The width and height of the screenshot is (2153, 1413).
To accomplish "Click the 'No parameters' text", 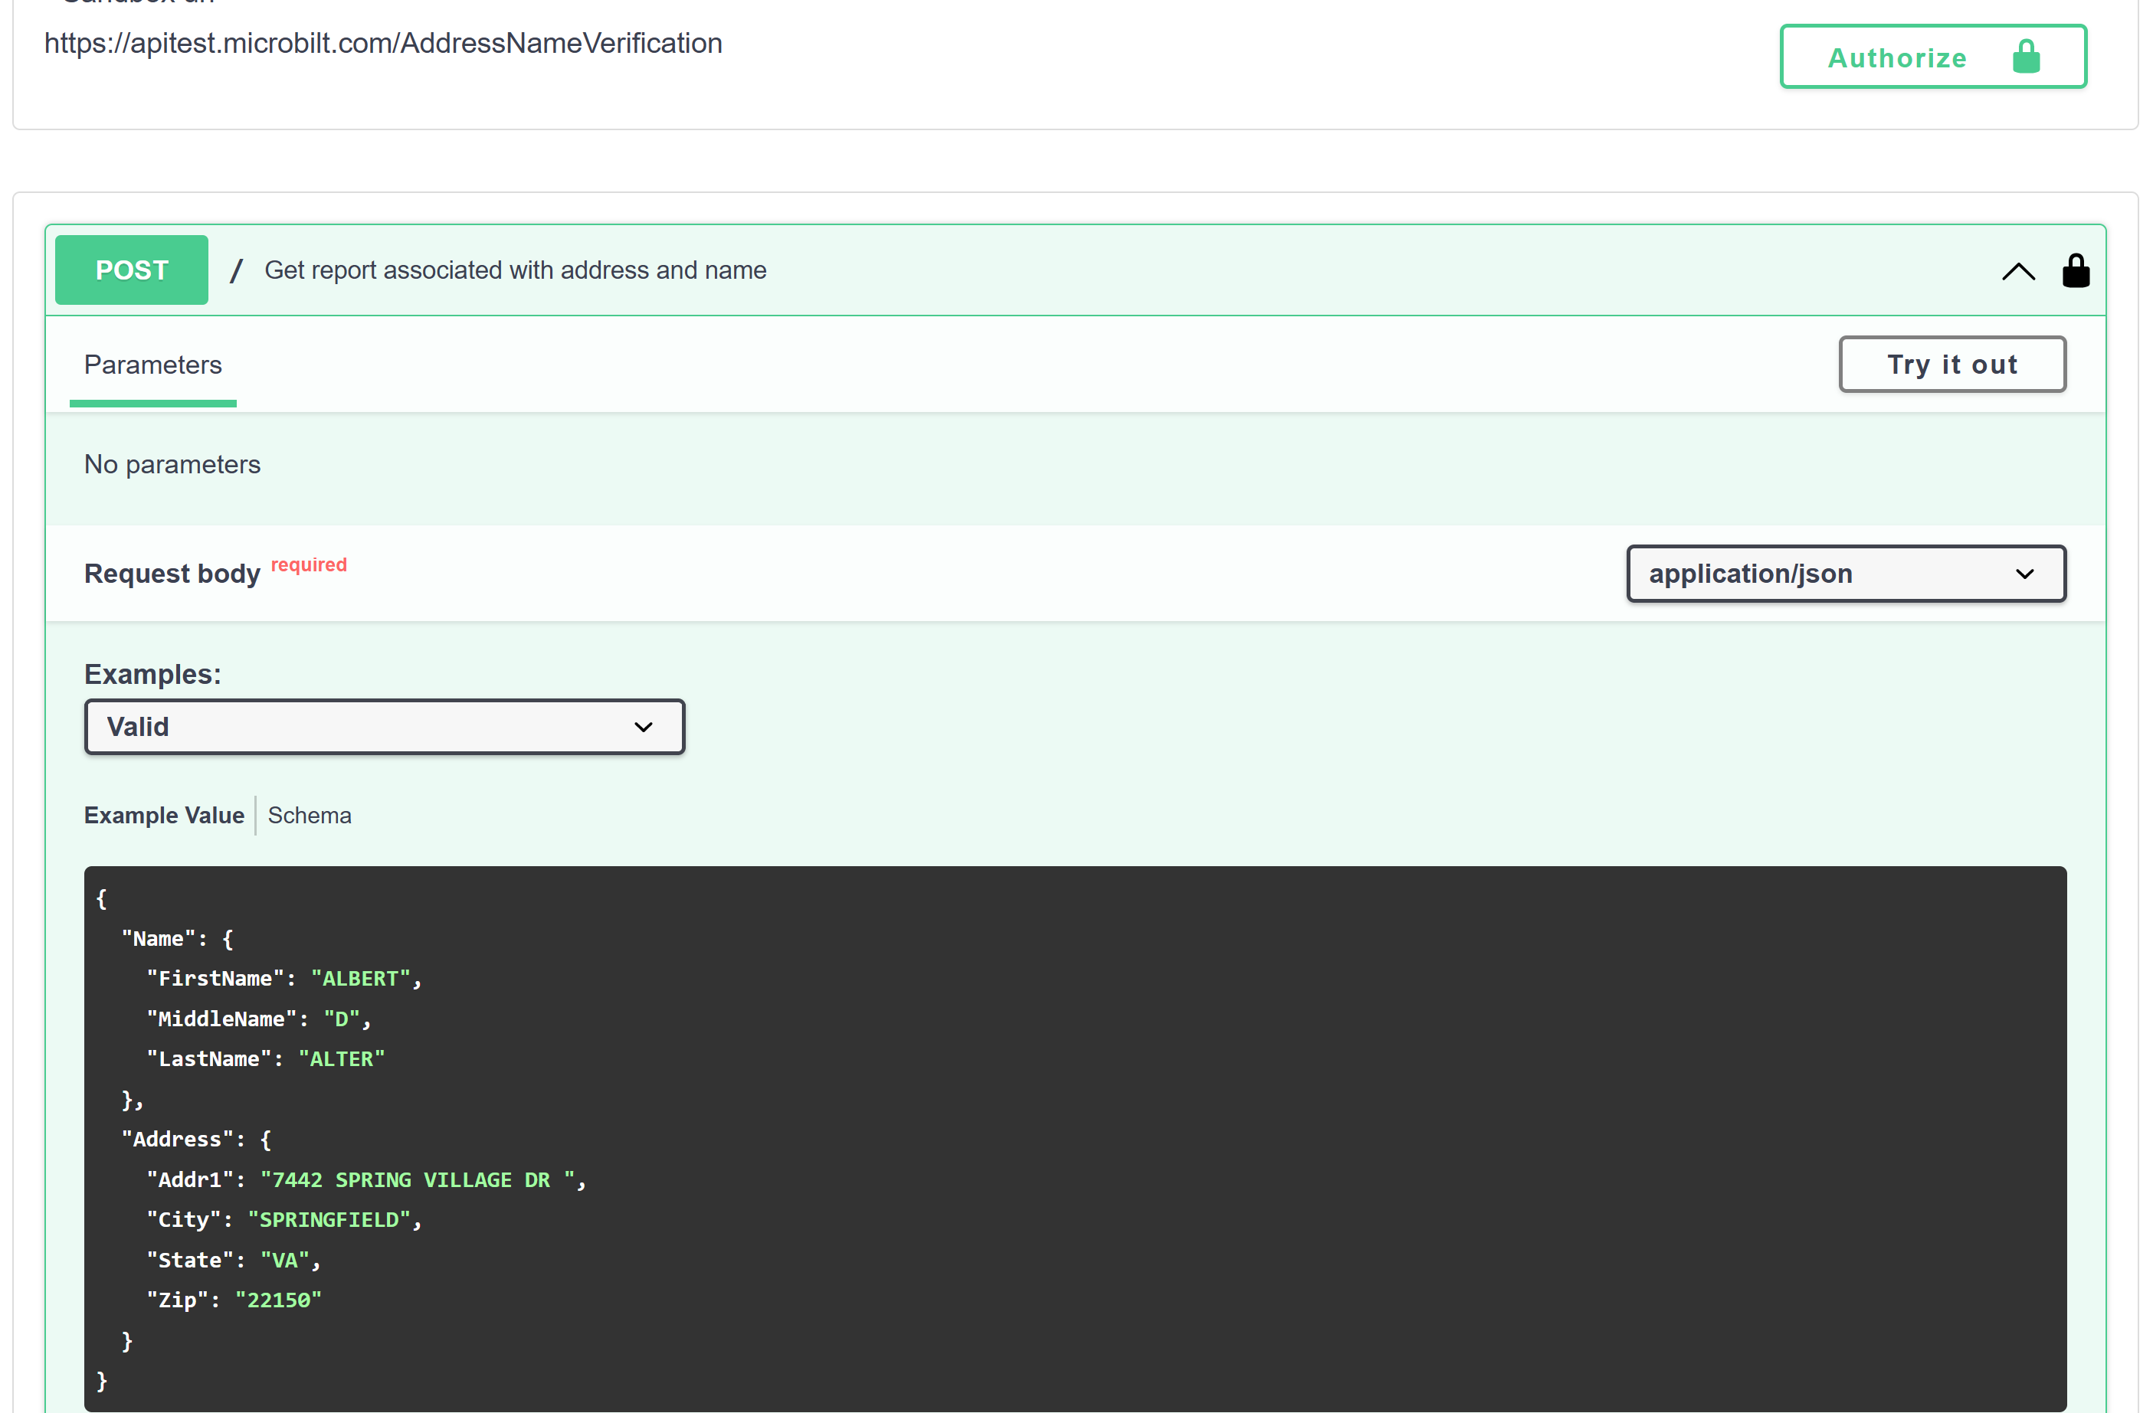I will pyautogui.click(x=172, y=465).
